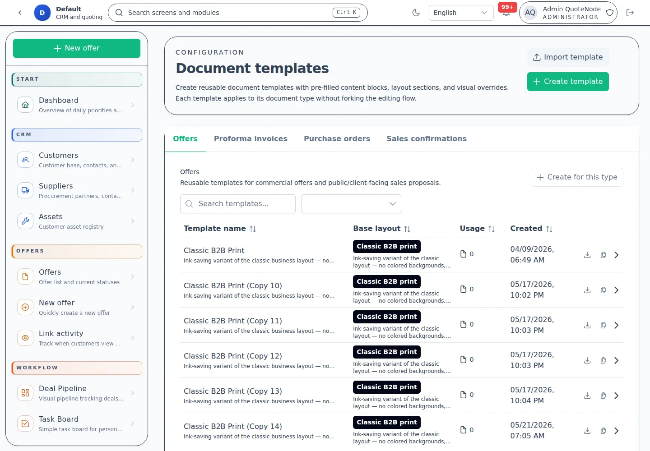Click layout badge in Copy 12 row
The height and width of the screenshot is (451, 650).
tap(387, 352)
